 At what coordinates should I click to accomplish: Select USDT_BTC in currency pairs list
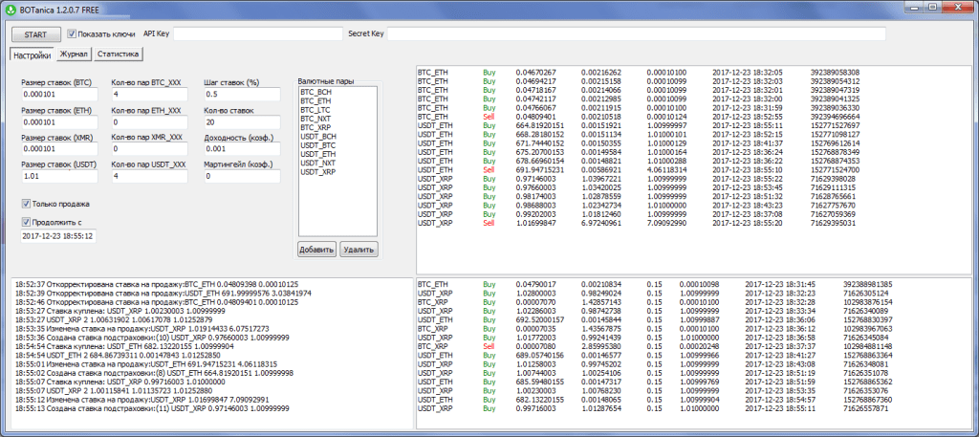pos(337,144)
